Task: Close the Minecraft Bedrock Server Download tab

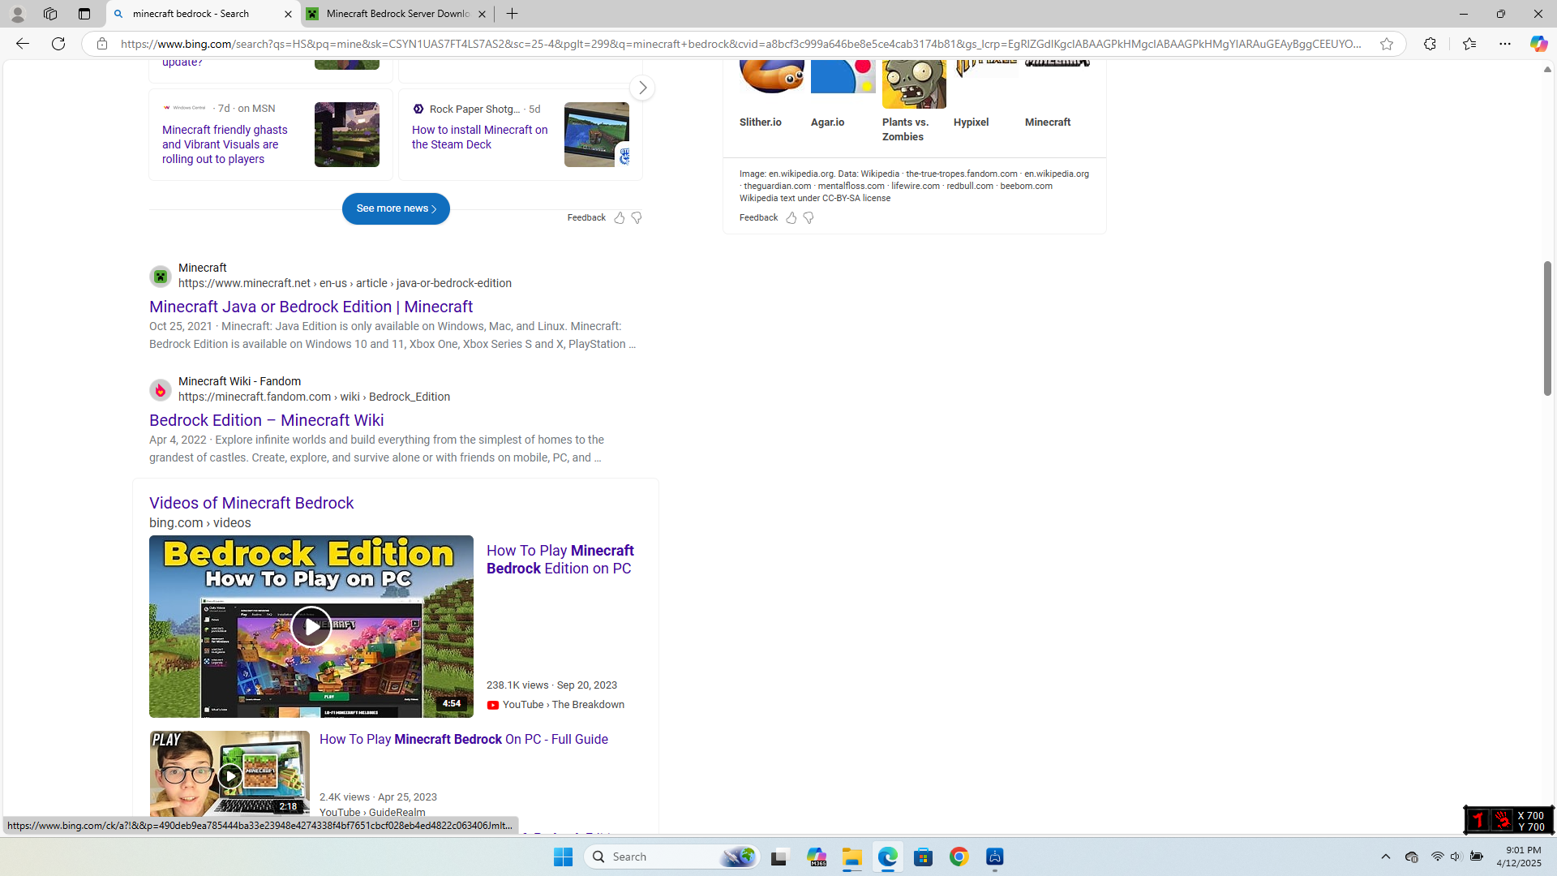Action: pos(482,14)
